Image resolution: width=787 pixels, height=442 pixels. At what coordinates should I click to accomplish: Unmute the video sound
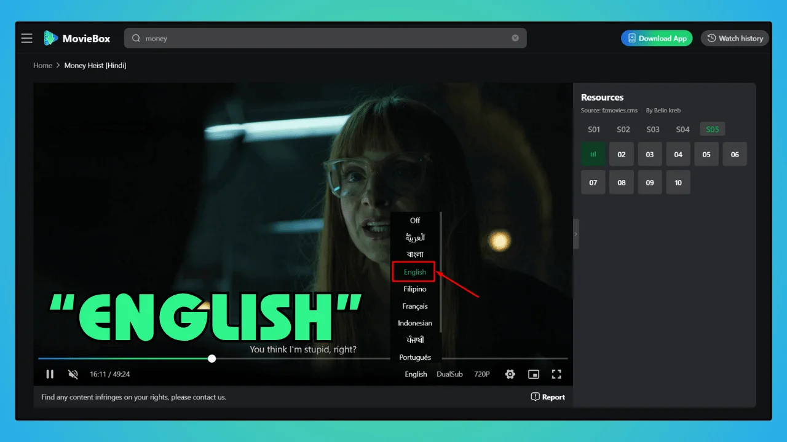[x=73, y=374]
